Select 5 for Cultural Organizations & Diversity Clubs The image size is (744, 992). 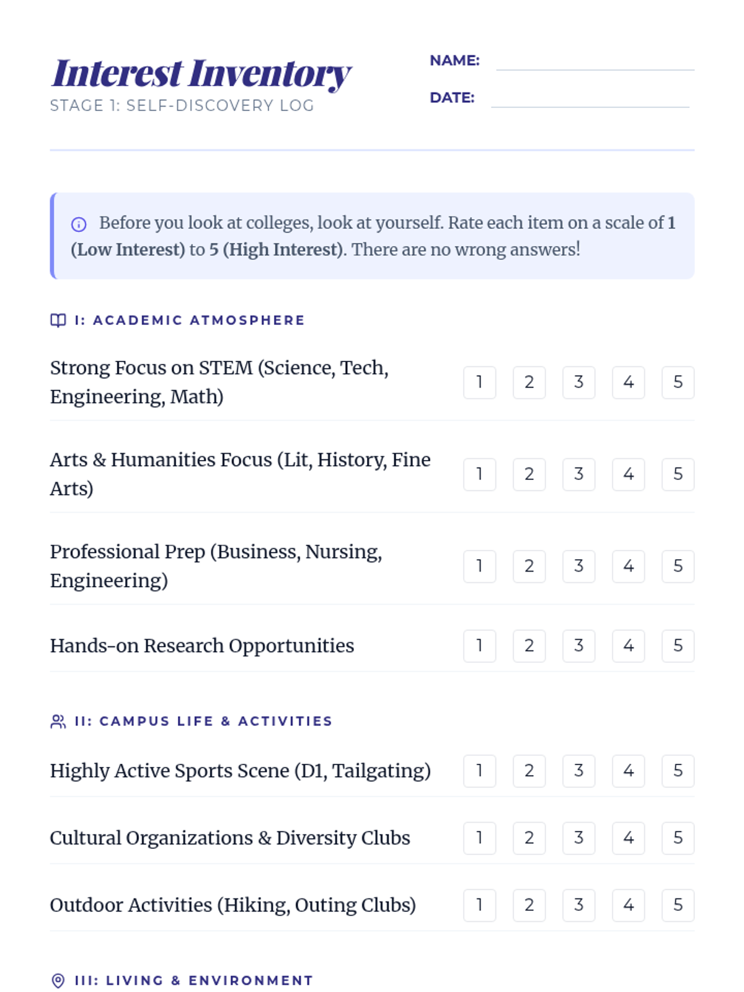pyautogui.click(x=678, y=838)
